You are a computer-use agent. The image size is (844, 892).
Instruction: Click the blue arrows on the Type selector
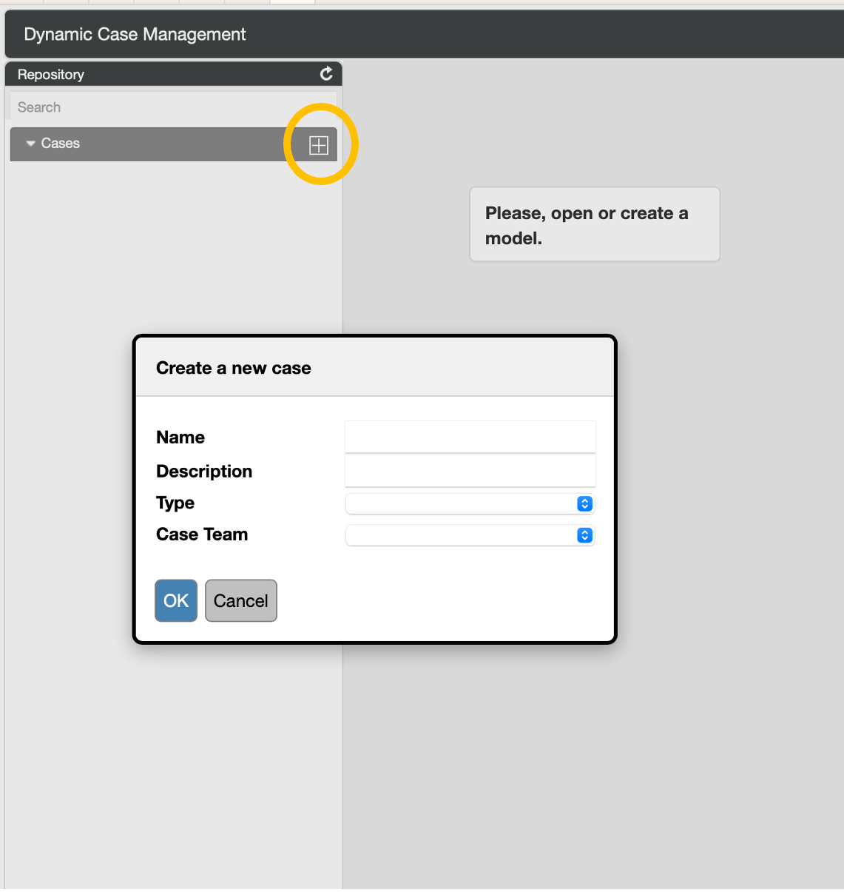coord(584,504)
